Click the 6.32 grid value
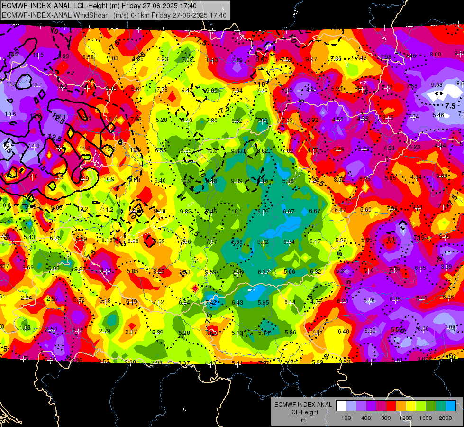The height and width of the screenshot is (427, 464). tap(316, 271)
